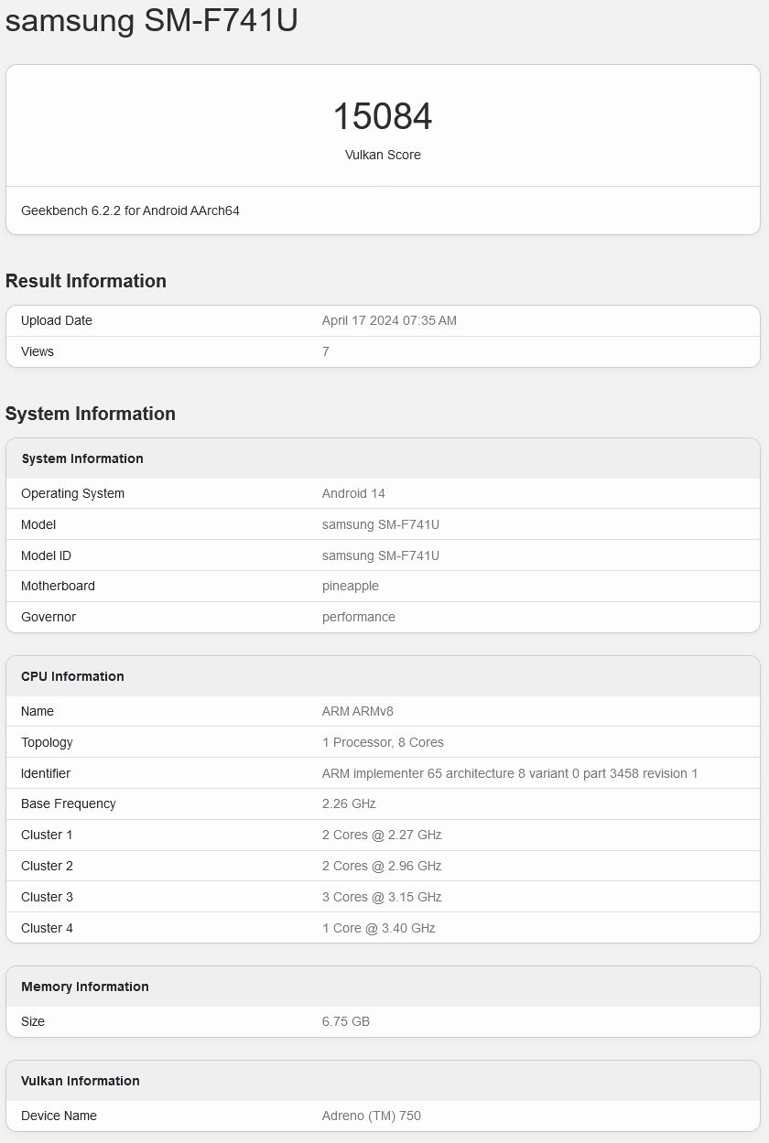Click the Result Information heading

click(x=86, y=281)
